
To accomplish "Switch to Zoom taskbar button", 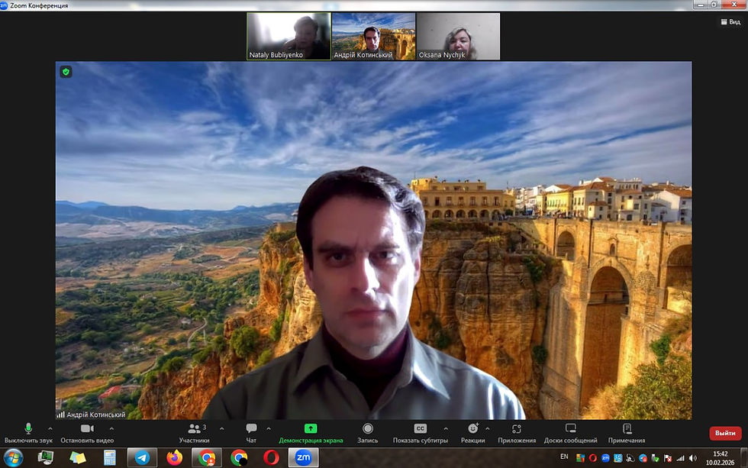I will tap(304, 458).
